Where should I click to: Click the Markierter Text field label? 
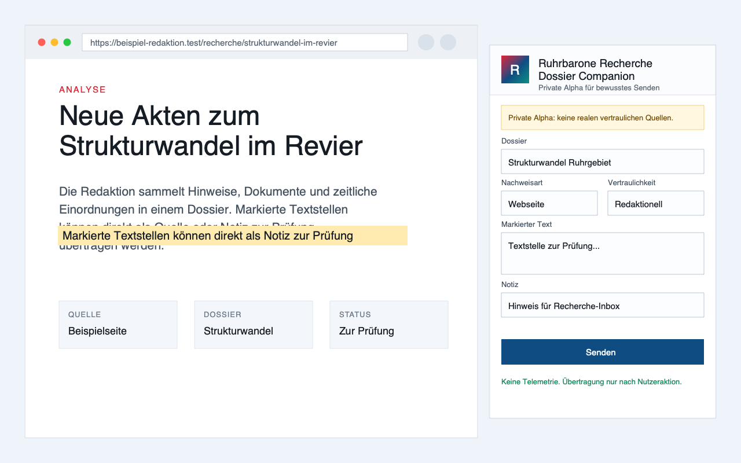527,225
